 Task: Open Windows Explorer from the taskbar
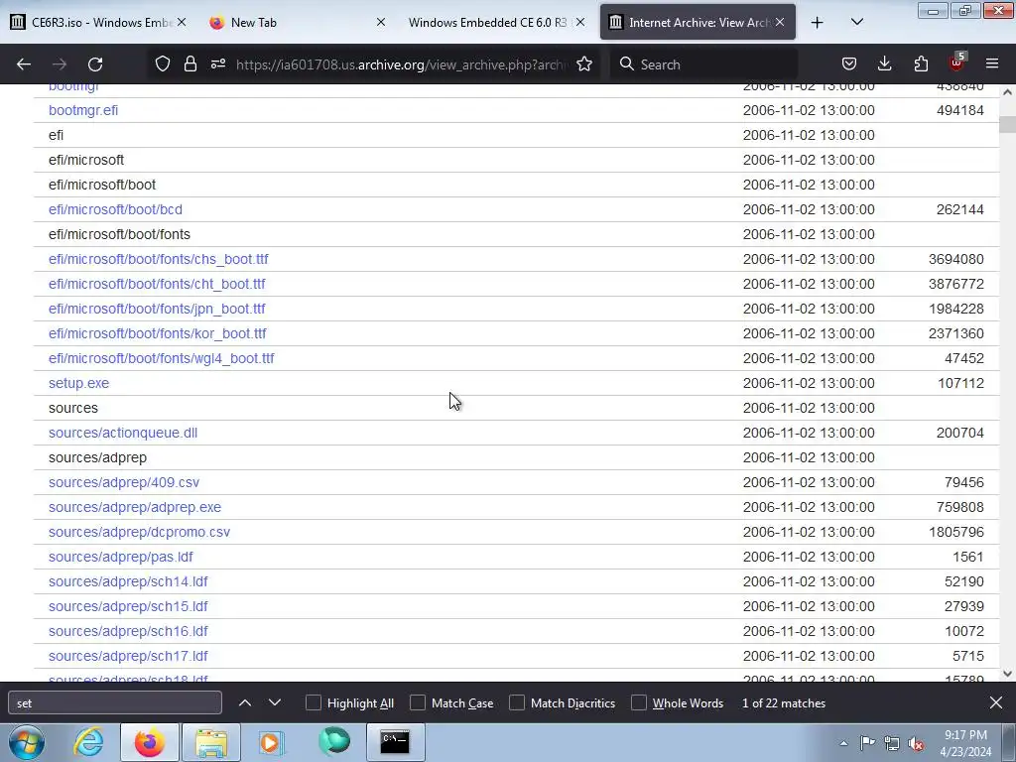coord(211,742)
